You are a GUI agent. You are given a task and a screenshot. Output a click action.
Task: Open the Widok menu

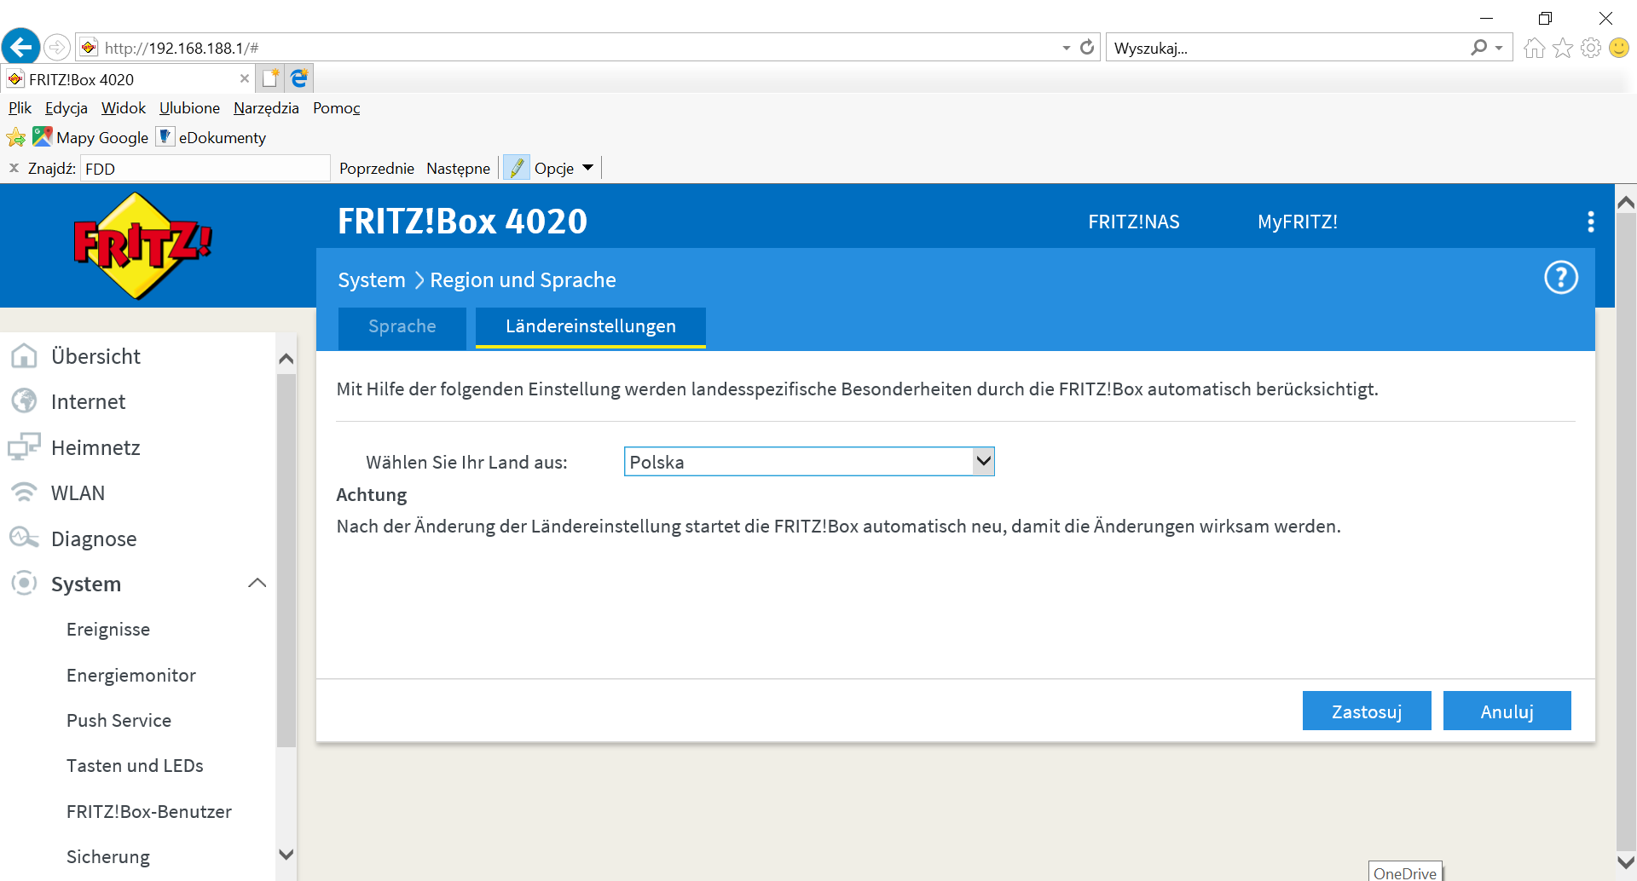click(x=124, y=108)
